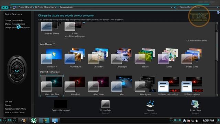The image size is (220, 124).
Task: Click Change mouse pointers link
Action: click(15, 24)
